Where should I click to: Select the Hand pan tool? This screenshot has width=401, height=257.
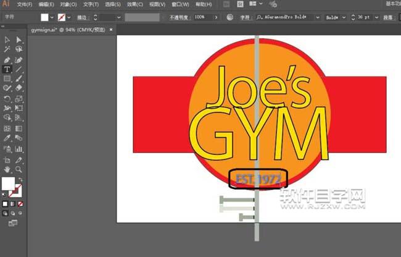(x=7, y=169)
